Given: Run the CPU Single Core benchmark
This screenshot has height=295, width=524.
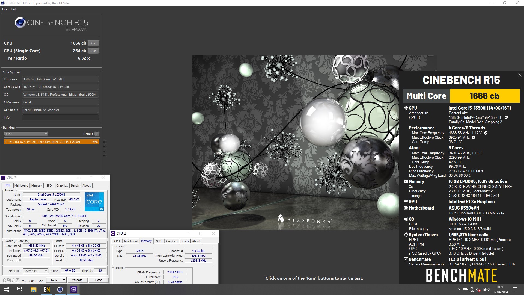Looking at the screenshot, I should point(93,51).
